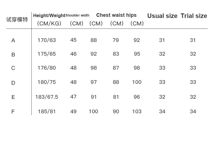Viewport: 214px width, 146px height.
Task: Select the Chinese model label header
Action: 17,19
